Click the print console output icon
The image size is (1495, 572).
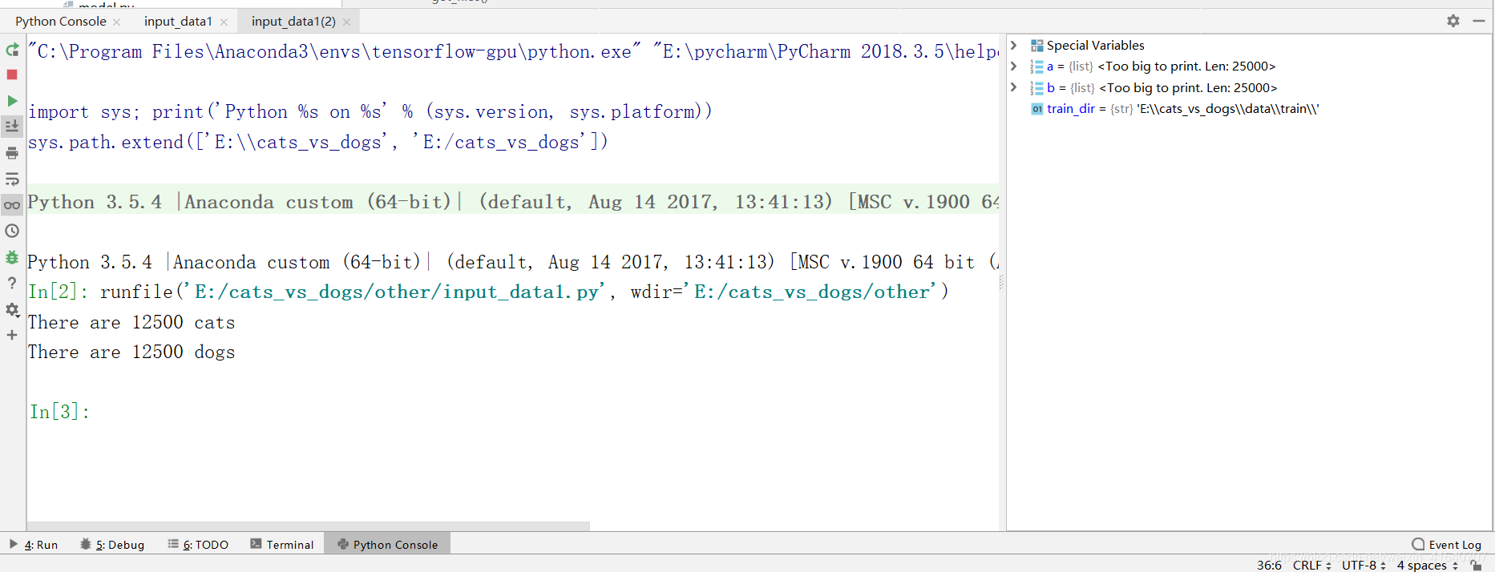12,152
